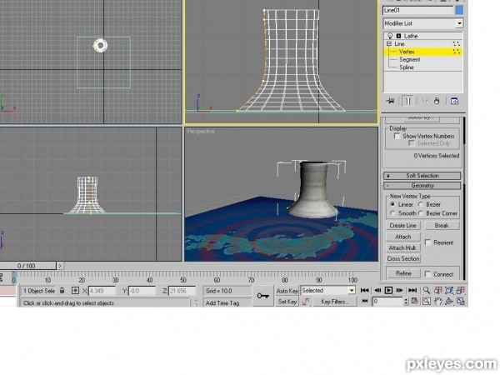
Task: Select Smooth new vertex type
Action: 392,213
